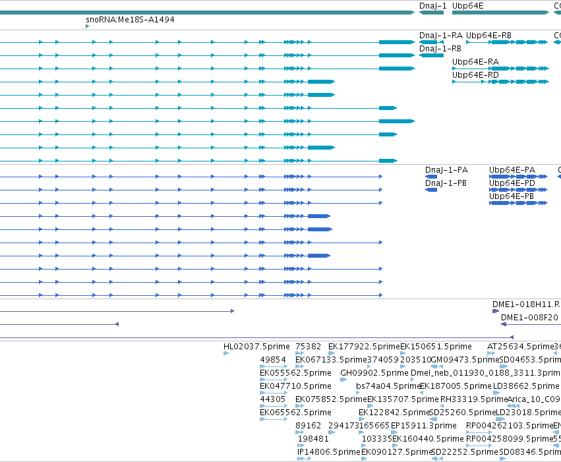The width and height of the screenshot is (561, 462).
Task: Click the DnaJ-1-PB protein label
Action: point(446,183)
